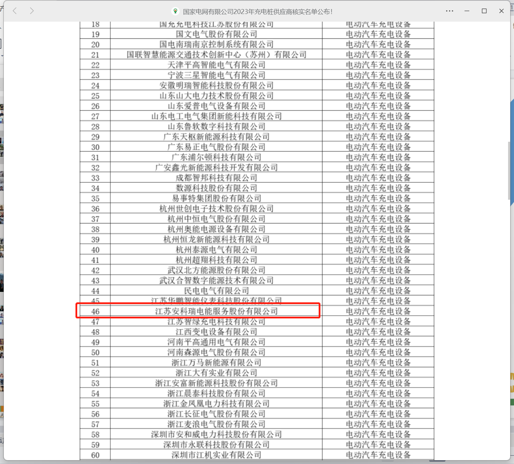Select 杭州泰源电气有限公司
514x464 pixels.
click(x=217, y=250)
